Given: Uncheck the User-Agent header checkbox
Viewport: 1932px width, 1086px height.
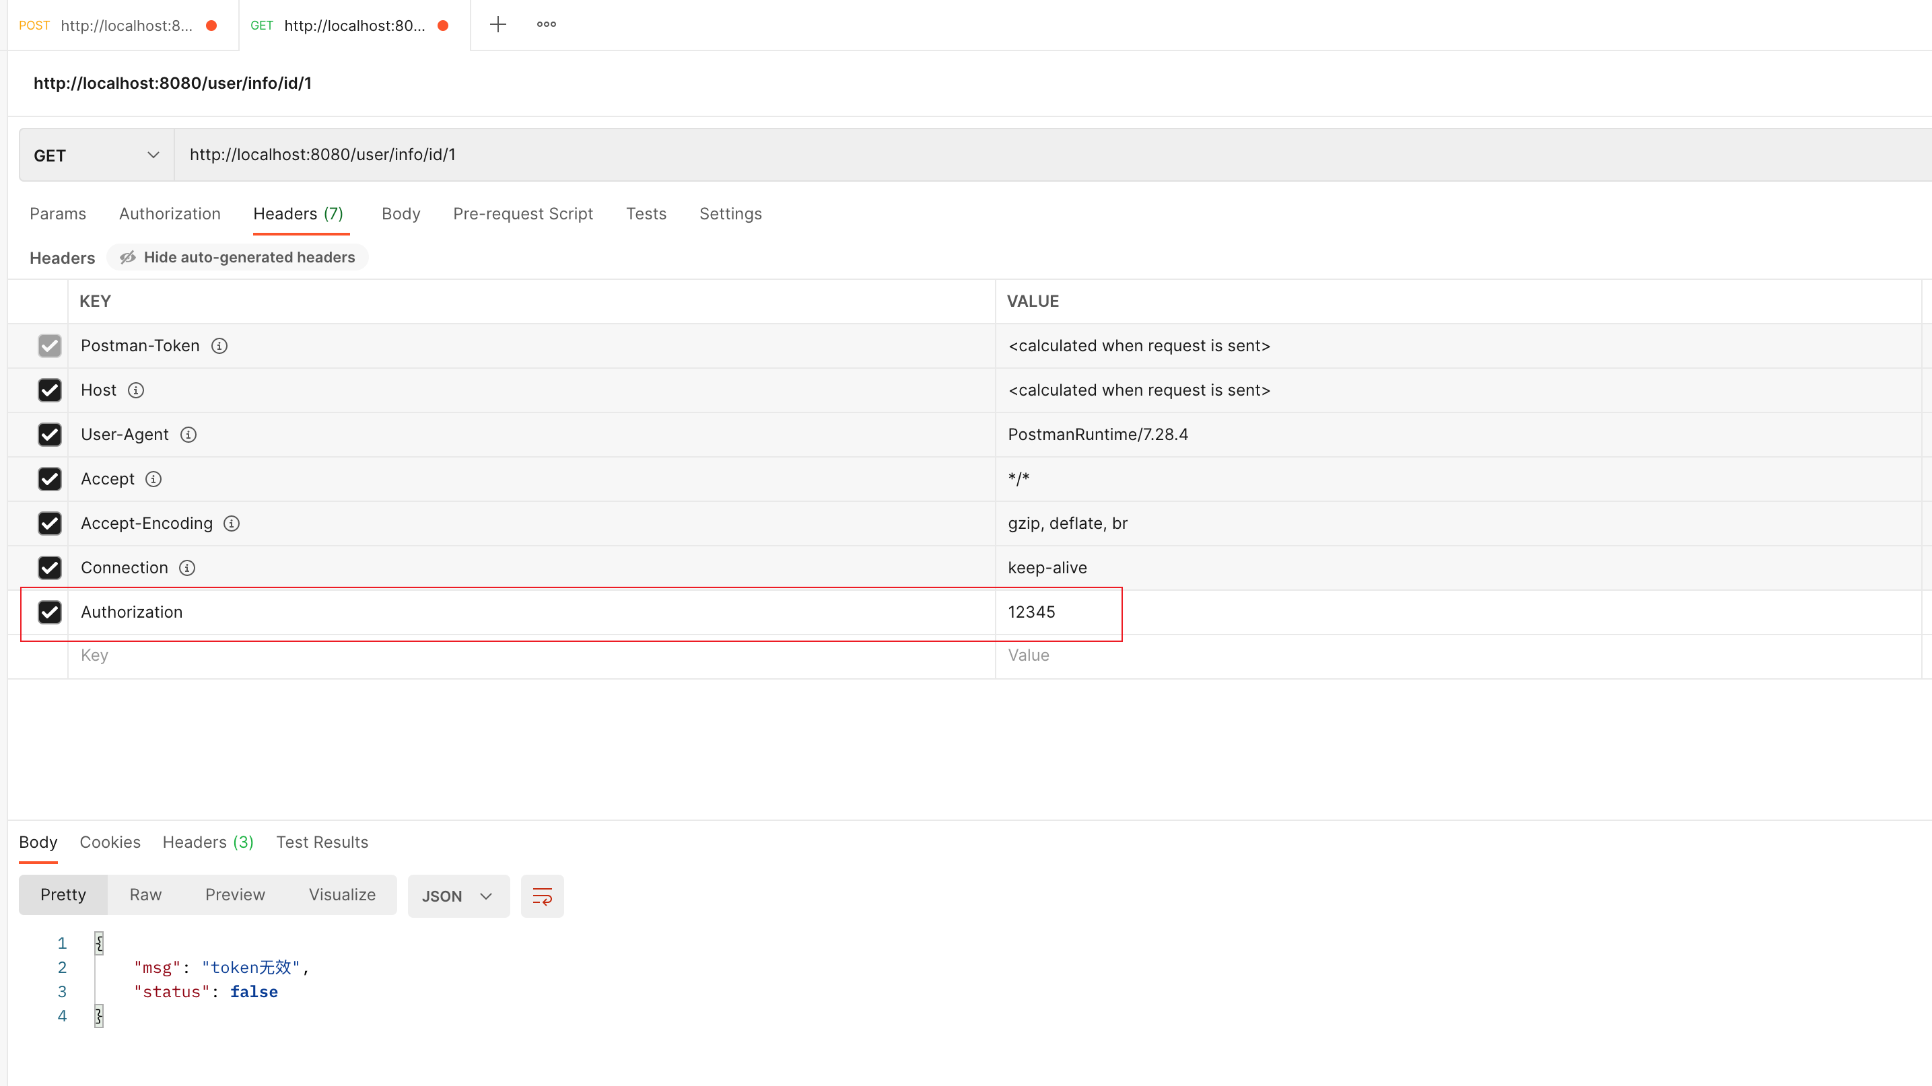Looking at the screenshot, I should click(50, 435).
